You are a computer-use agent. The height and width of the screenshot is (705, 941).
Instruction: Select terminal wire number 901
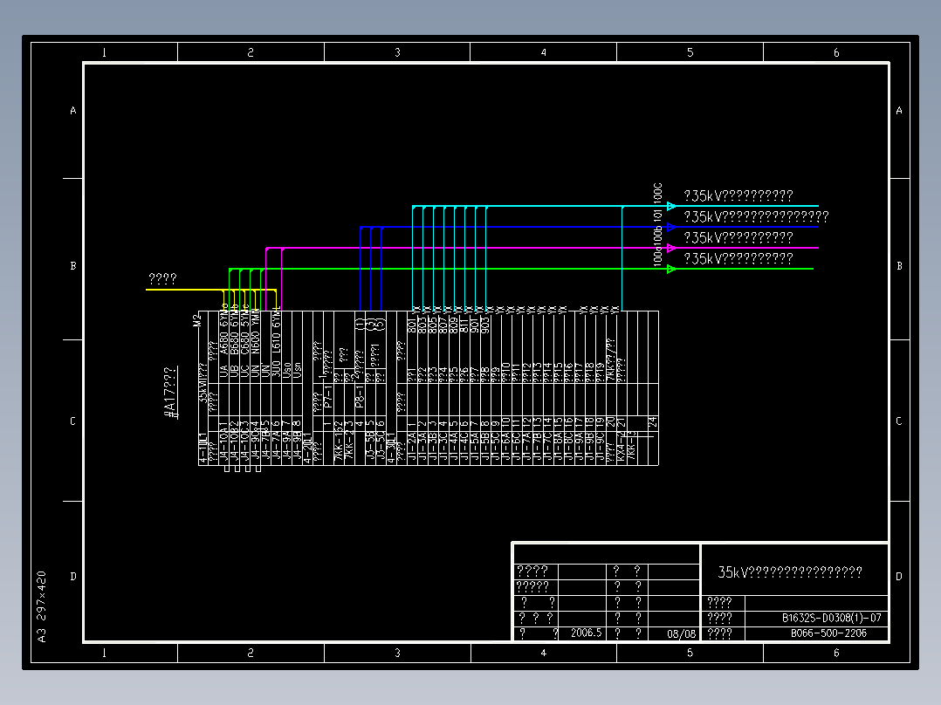[475, 325]
